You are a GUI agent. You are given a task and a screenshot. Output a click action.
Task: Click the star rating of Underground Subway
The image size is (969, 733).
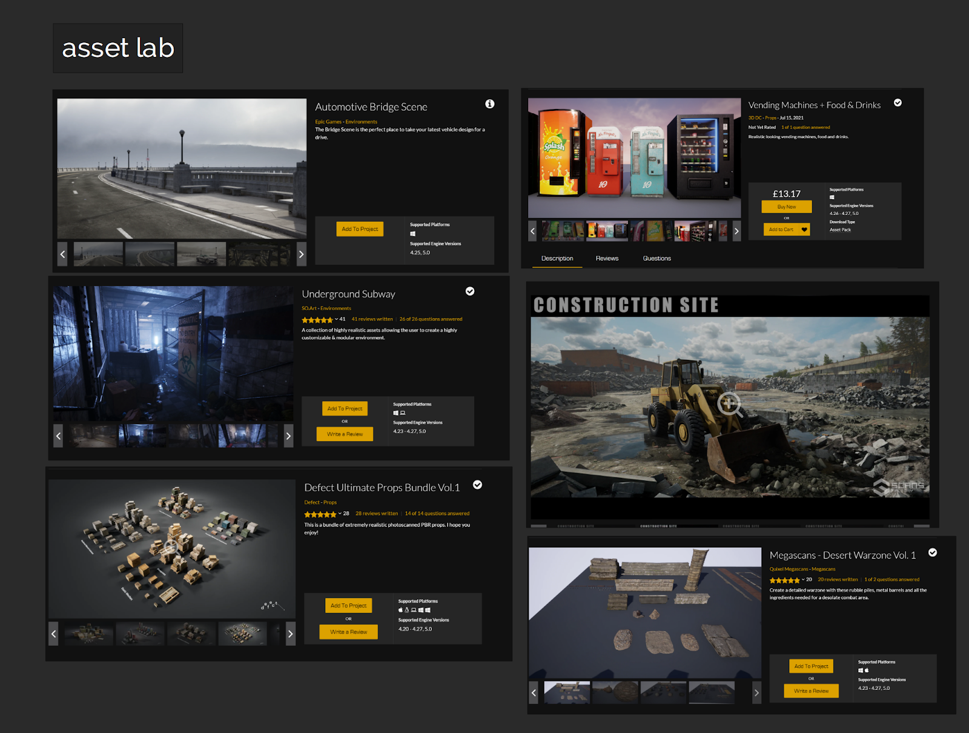tap(317, 320)
